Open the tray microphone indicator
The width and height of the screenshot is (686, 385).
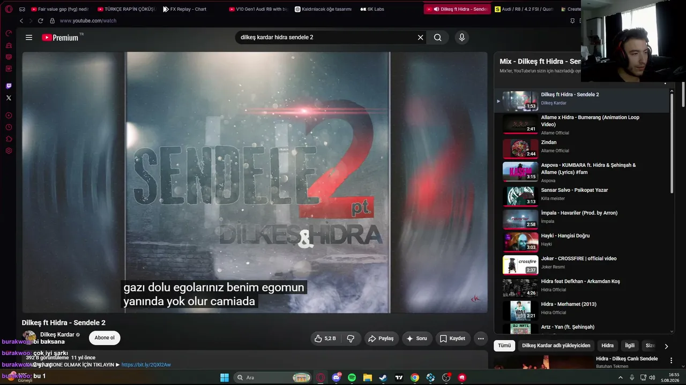click(x=632, y=378)
